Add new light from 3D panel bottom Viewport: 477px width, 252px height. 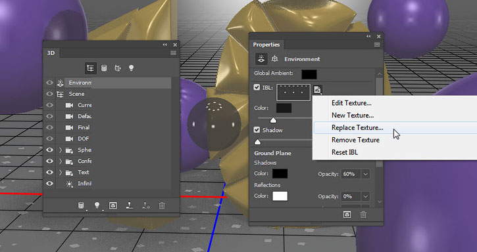point(97,205)
